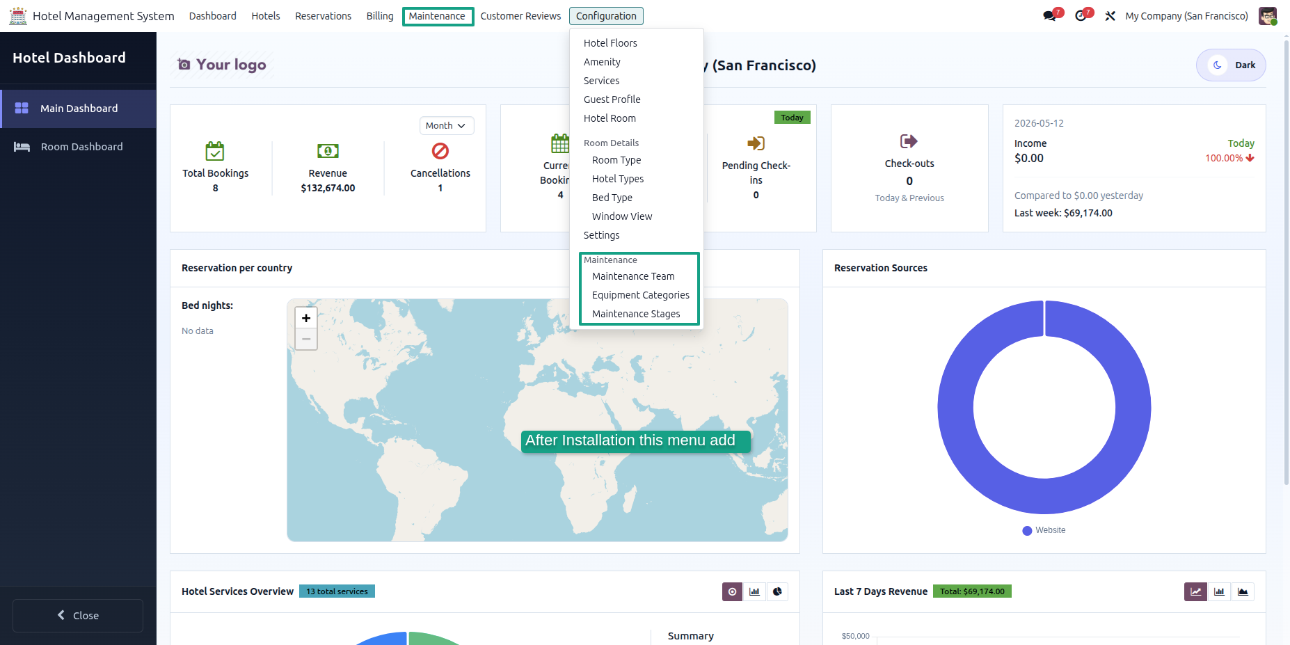Click the Check-outs exit icon
Viewport: 1290px width, 645px height.
coord(909,141)
